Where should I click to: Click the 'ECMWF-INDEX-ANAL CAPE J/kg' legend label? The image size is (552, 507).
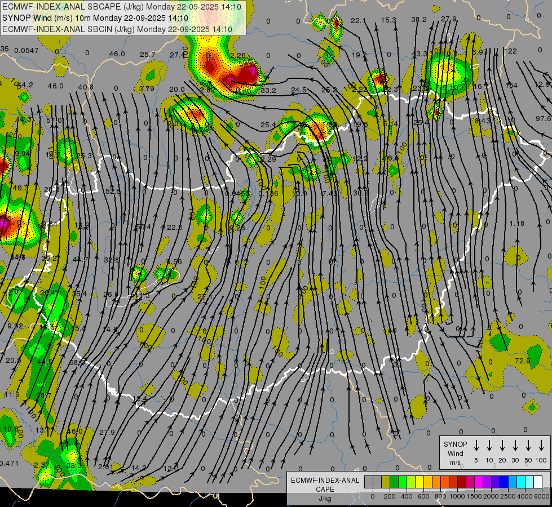click(x=325, y=489)
